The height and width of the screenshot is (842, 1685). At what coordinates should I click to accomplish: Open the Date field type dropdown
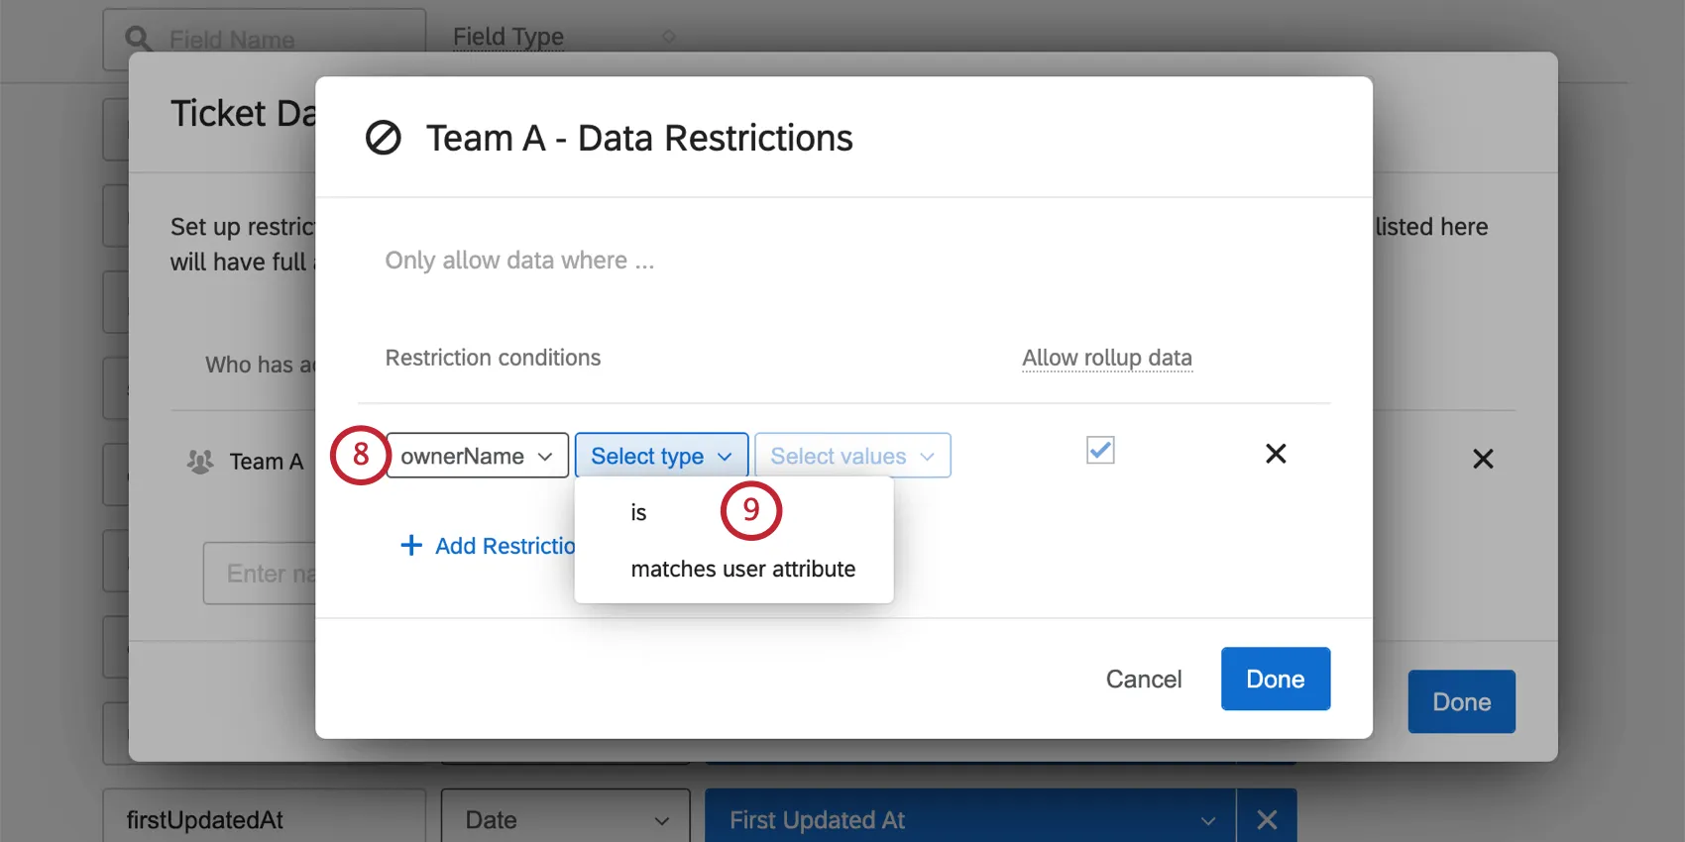565,819
